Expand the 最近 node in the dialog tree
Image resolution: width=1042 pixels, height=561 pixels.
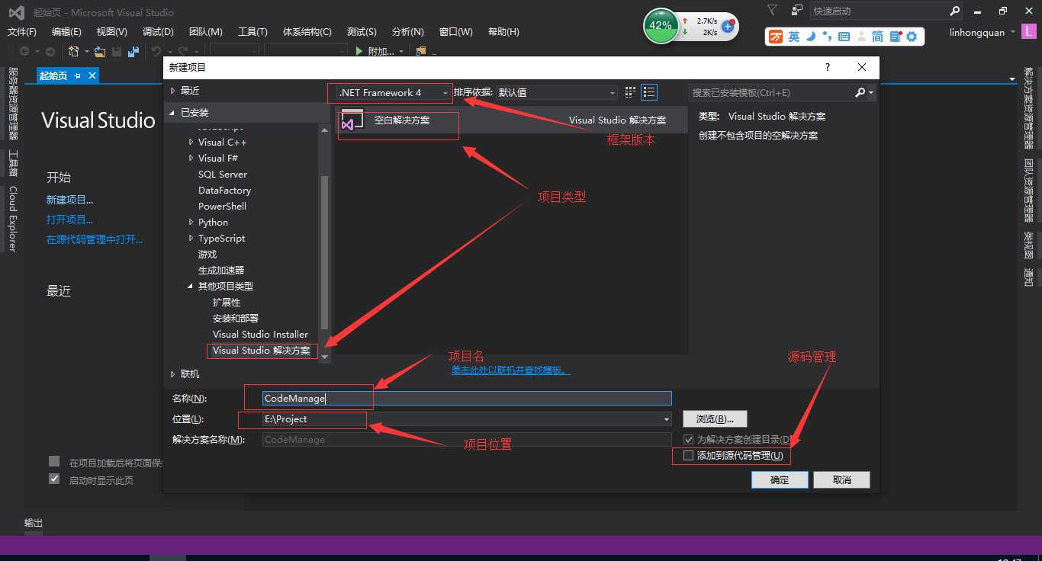(x=173, y=90)
